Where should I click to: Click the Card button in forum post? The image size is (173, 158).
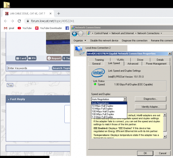(21, 58)
